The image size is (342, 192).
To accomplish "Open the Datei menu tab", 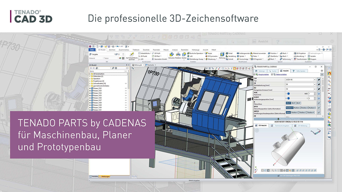I will 92,50.
